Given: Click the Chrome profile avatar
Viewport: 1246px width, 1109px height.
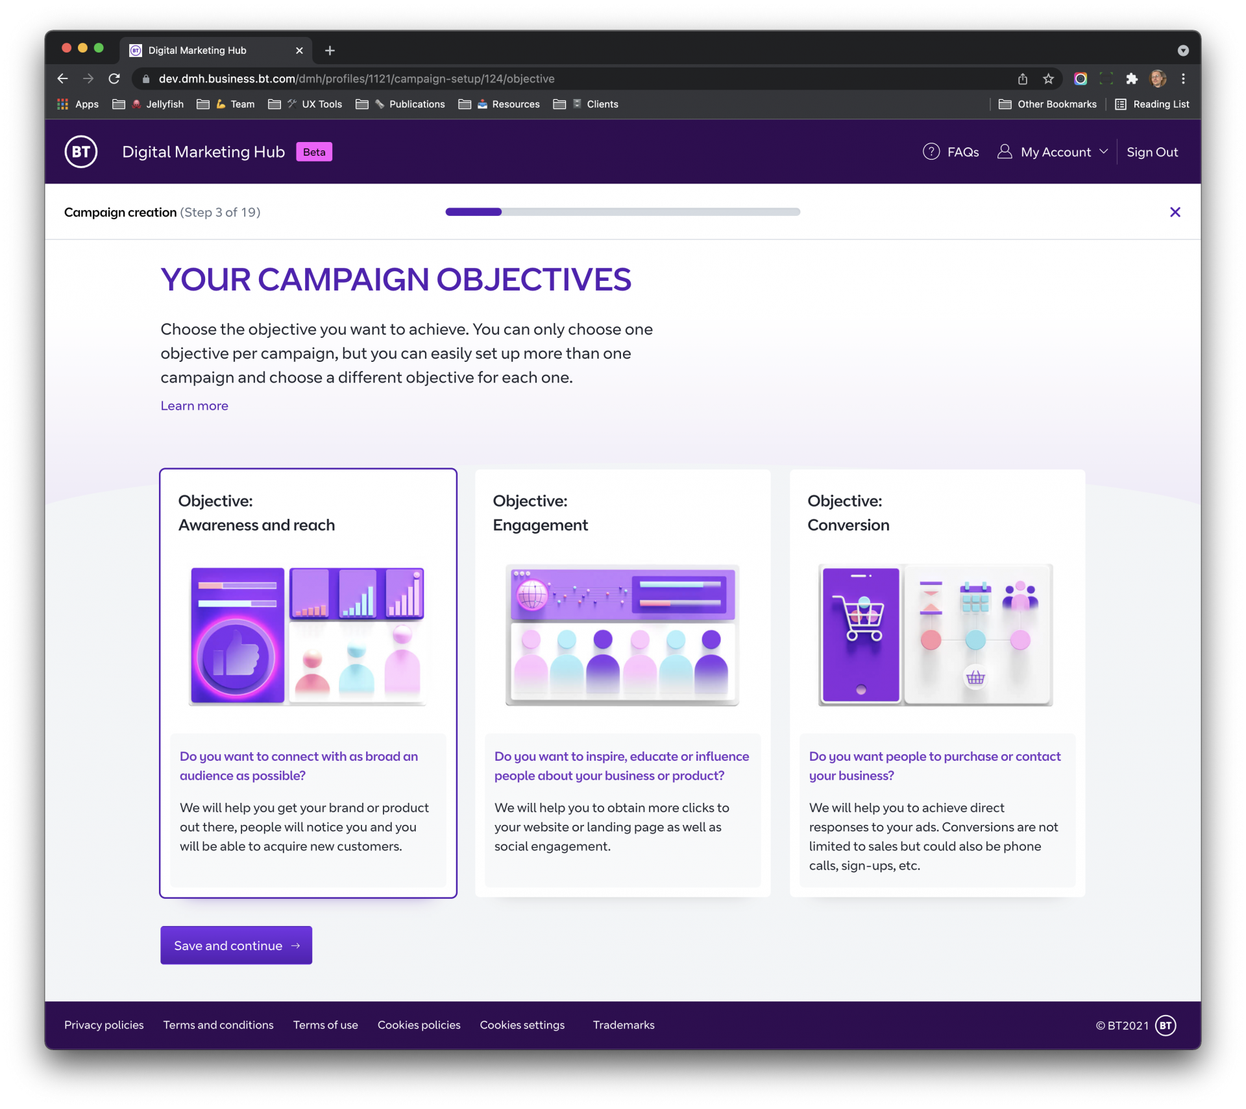Looking at the screenshot, I should 1158,78.
